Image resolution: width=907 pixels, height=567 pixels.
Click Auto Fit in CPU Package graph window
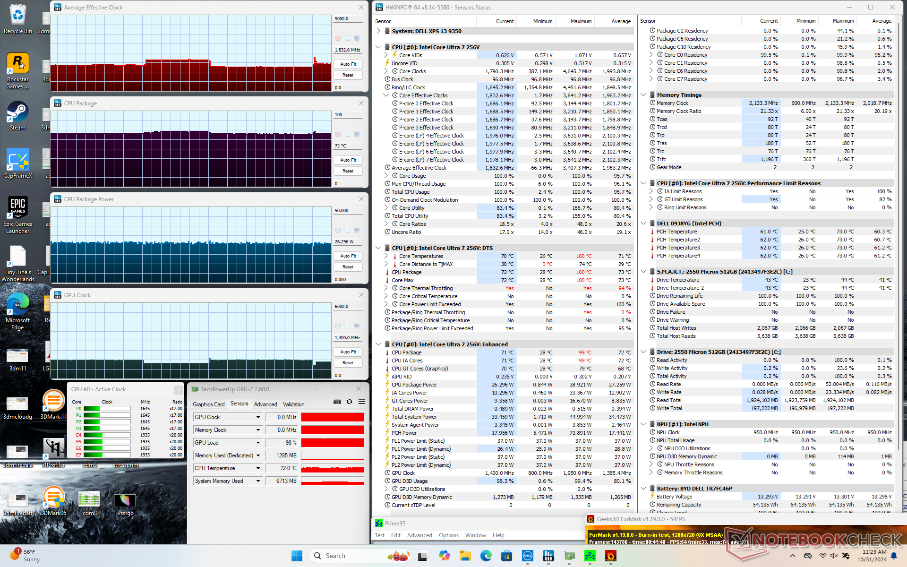(348, 160)
